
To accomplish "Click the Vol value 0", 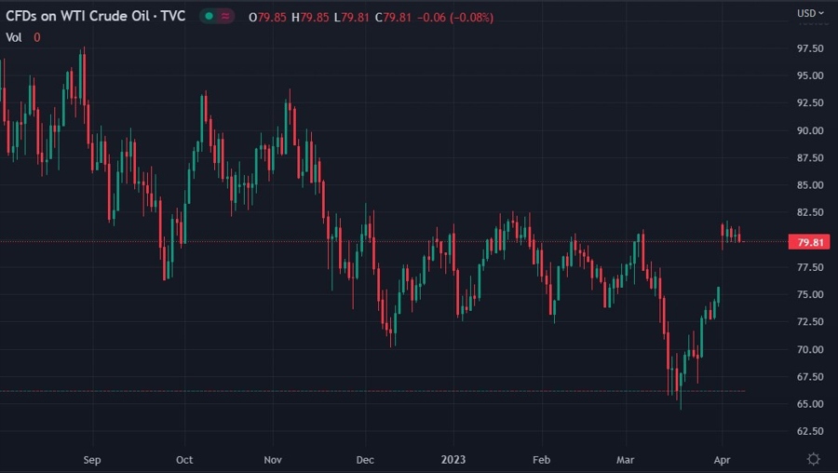I will [37, 37].
